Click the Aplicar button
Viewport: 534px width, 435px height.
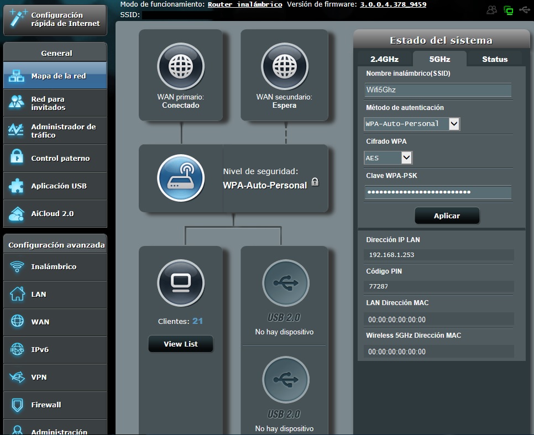pos(447,216)
